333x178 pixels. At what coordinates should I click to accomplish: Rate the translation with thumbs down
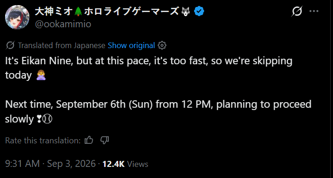[x=105, y=140]
